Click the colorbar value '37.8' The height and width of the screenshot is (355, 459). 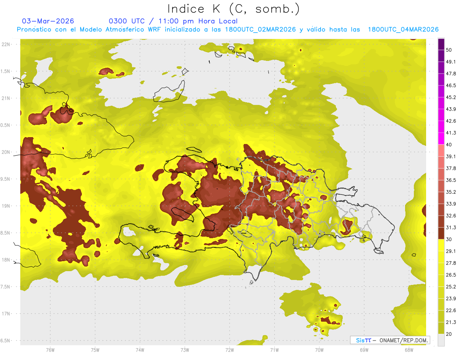451,168
